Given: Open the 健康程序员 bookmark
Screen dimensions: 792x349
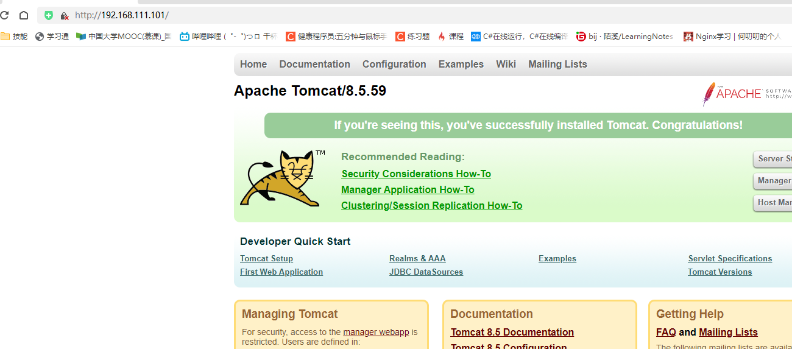Looking at the screenshot, I should (x=336, y=37).
